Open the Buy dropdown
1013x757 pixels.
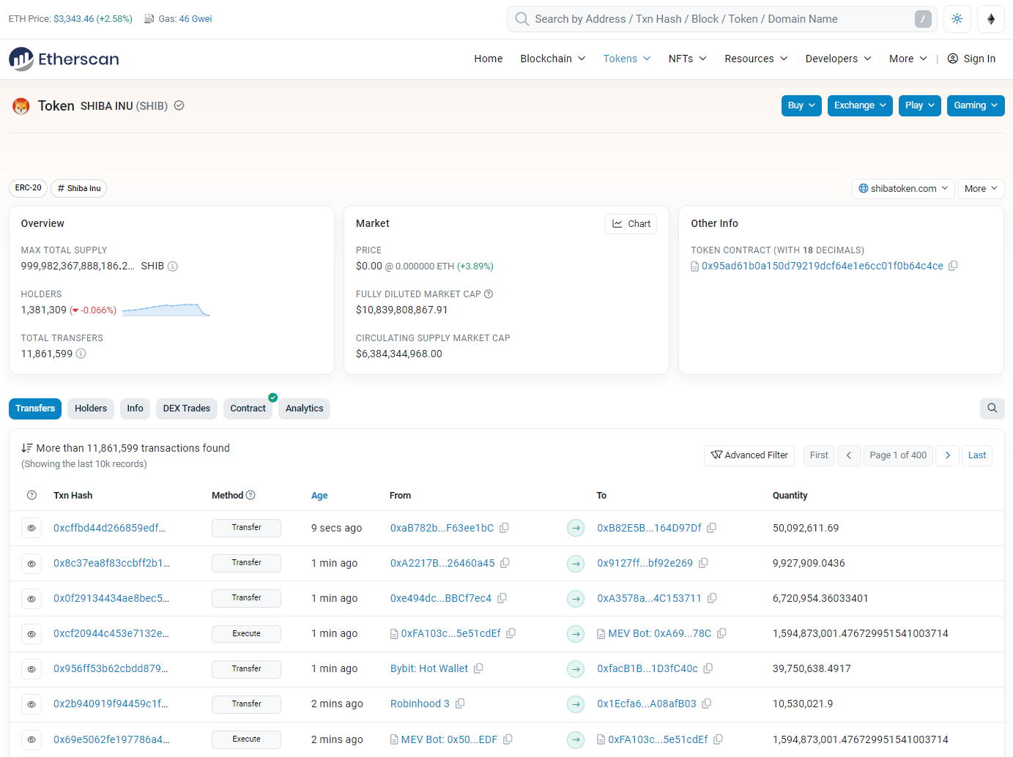click(x=801, y=105)
